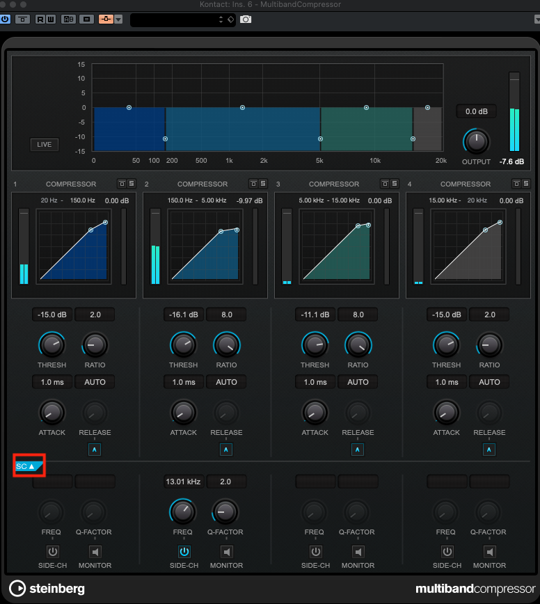Open the preset list icon button
The image size is (540, 604).
(87, 19)
